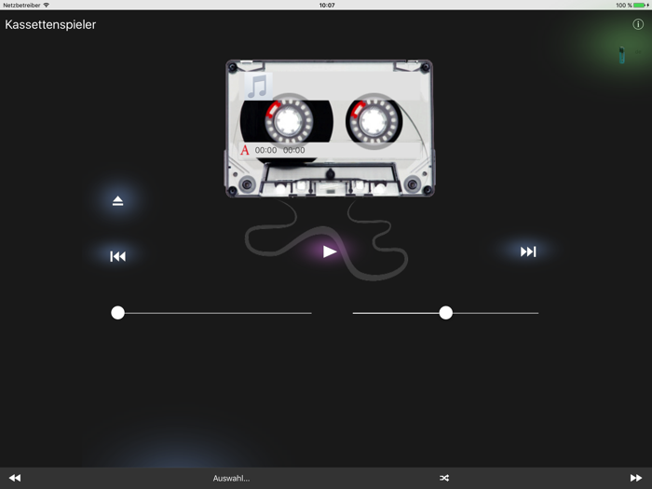This screenshot has height=489, width=652.
Task: Tap the rewind icon in bottom bar
Action: coord(15,478)
